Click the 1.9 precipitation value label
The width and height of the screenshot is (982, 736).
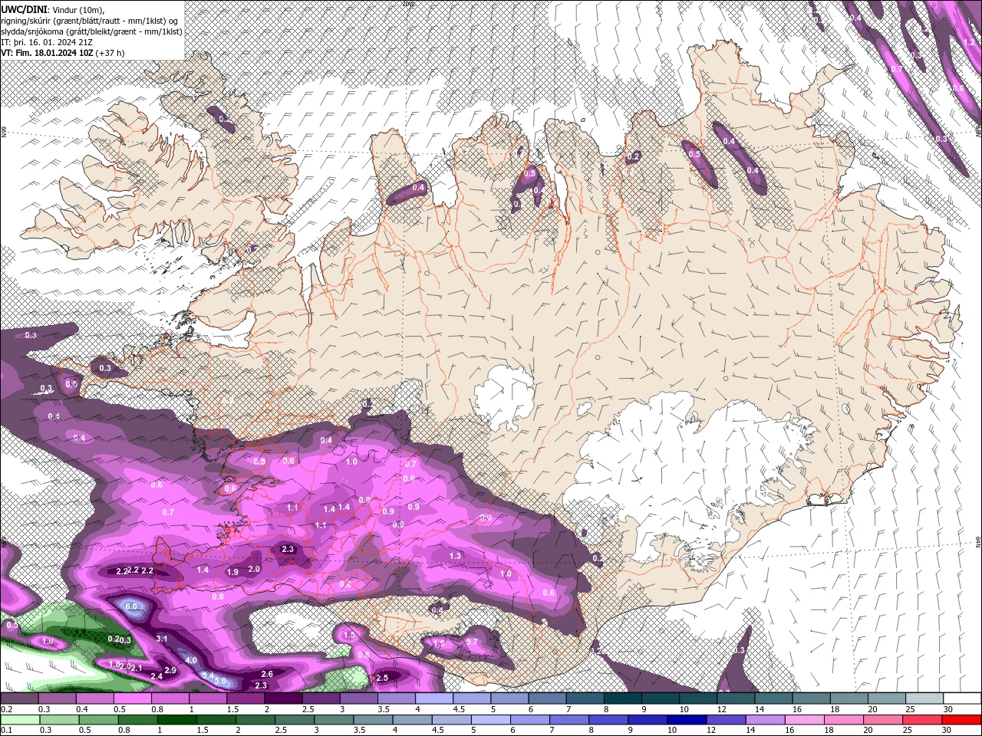pyautogui.click(x=232, y=572)
